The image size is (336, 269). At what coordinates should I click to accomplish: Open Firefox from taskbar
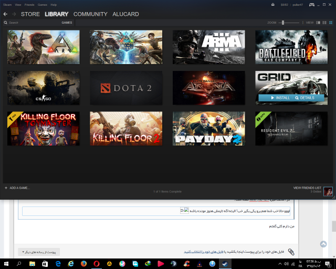pyautogui.click(x=83, y=264)
